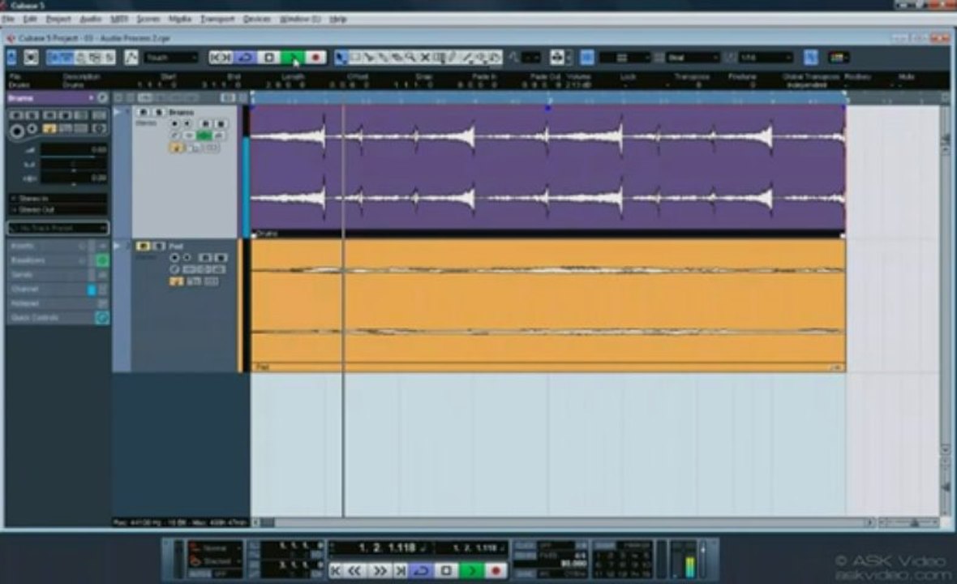Open the Transport menu

point(217,19)
